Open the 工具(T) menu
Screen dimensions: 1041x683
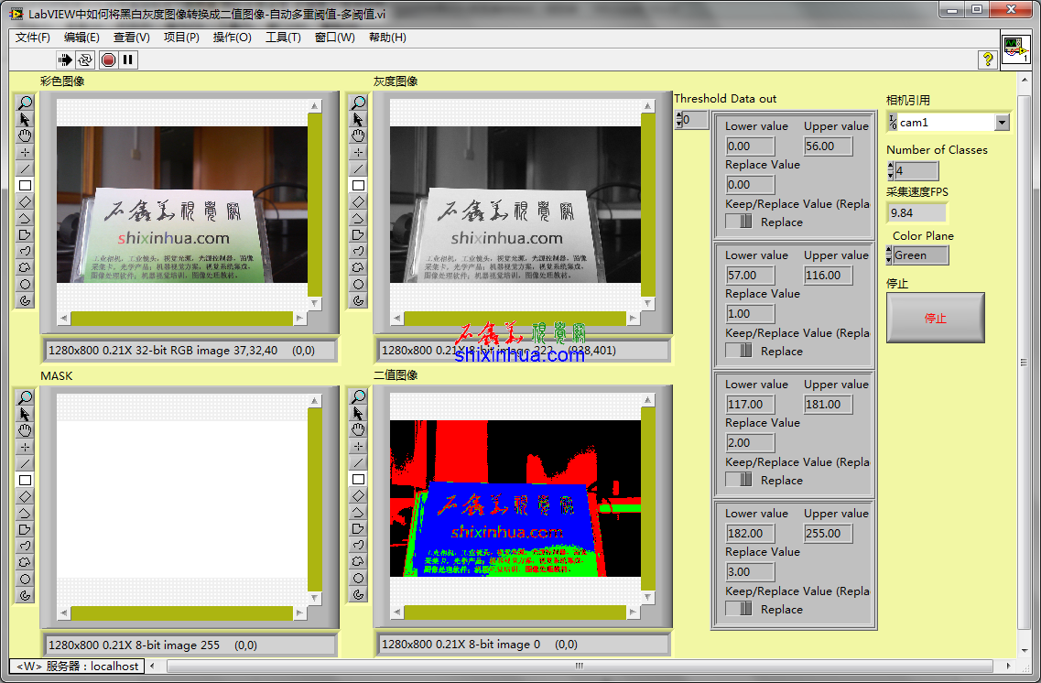283,38
